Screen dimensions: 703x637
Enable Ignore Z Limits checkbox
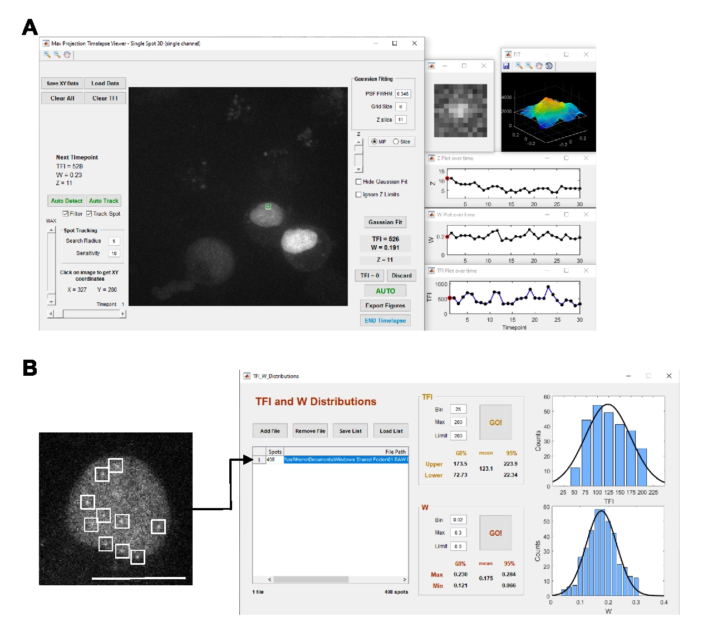pos(358,195)
